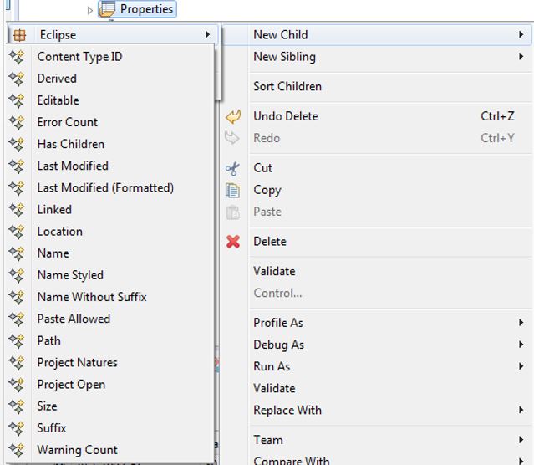Viewport: 534px width, 465px height.
Task: Select the Last Modified (Formatted) entry
Action: pos(105,187)
